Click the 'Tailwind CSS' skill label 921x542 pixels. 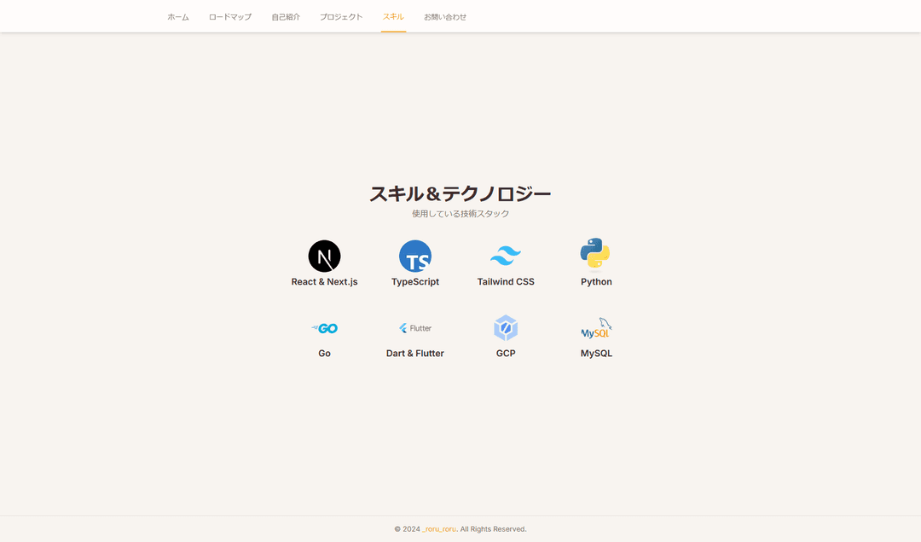(506, 282)
